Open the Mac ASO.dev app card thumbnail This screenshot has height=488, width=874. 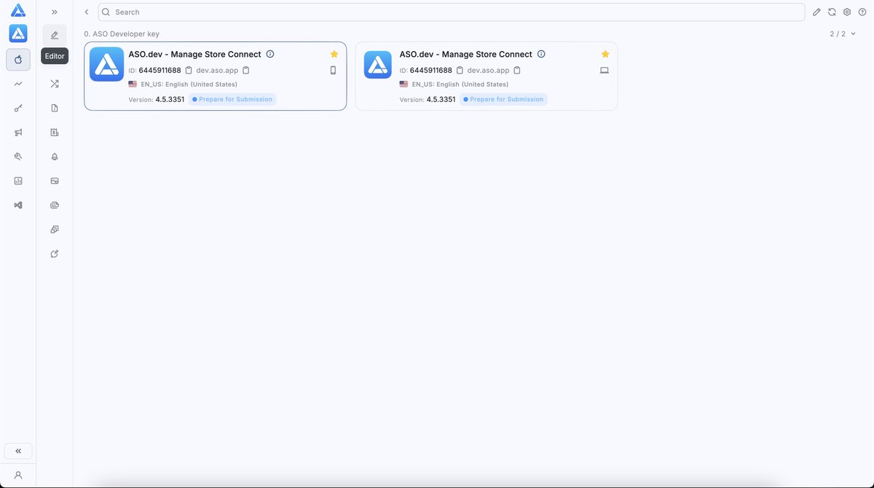378,65
